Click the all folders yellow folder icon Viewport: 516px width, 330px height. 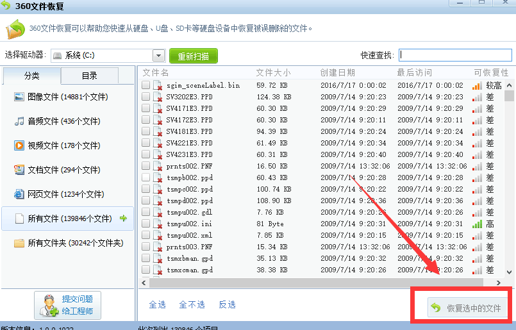(19, 243)
